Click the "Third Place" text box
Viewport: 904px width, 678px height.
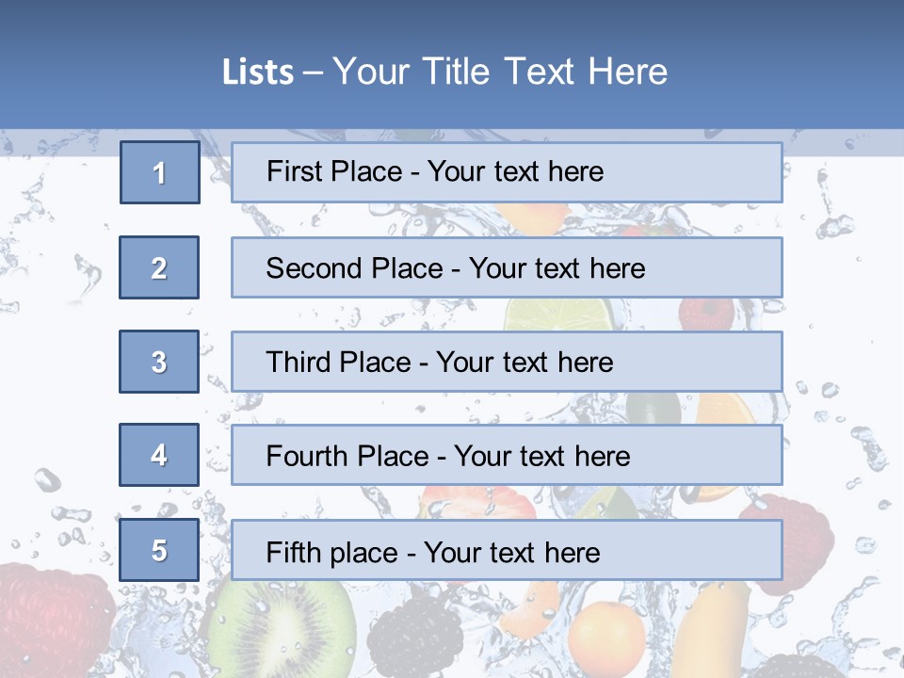click(507, 362)
